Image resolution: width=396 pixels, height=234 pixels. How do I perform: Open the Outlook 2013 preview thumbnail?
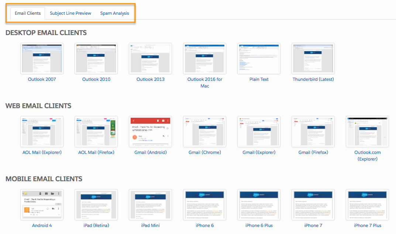pos(151,59)
